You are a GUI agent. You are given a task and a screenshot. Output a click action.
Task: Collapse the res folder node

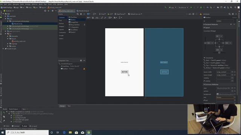click(x=6, y=34)
